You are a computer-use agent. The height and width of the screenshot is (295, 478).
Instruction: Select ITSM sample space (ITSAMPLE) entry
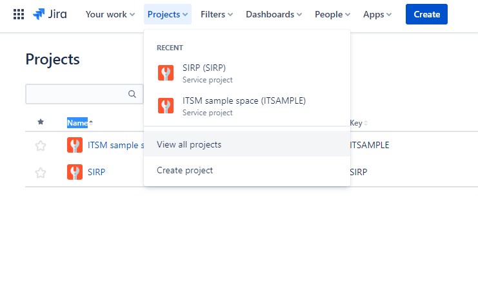tap(247, 106)
